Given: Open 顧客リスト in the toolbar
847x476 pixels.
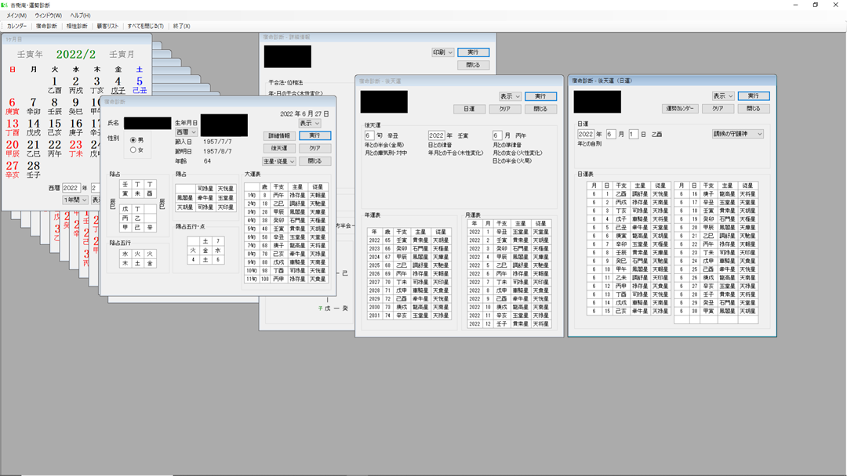Looking at the screenshot, I should click(x=107, y=26).
